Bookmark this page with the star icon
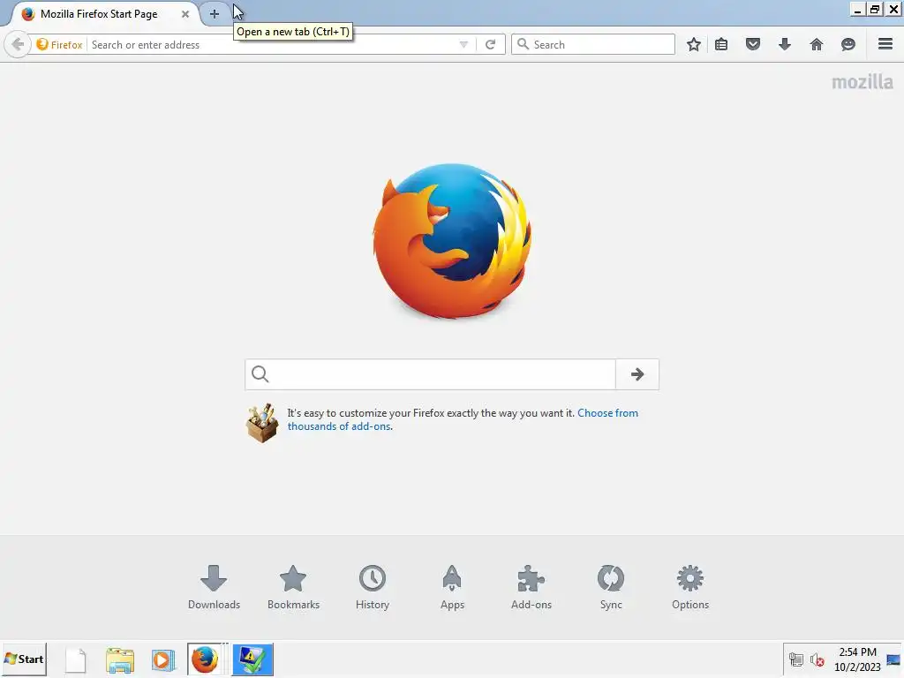904x678 pixels. [694, 44]
